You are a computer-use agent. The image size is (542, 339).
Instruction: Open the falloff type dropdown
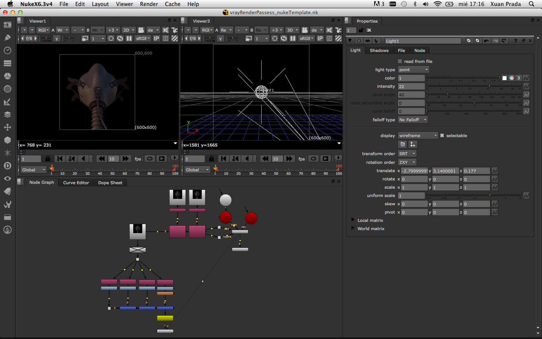click(413, 120)
